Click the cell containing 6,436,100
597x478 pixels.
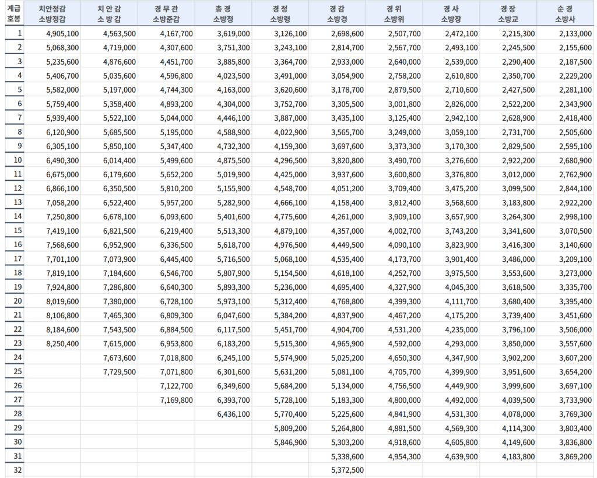233,414
